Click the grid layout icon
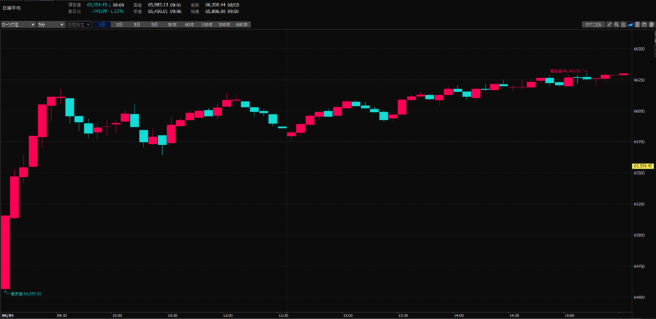Image resolution: width=656 pixels, height=319 pixels. [x=623, y=25]
